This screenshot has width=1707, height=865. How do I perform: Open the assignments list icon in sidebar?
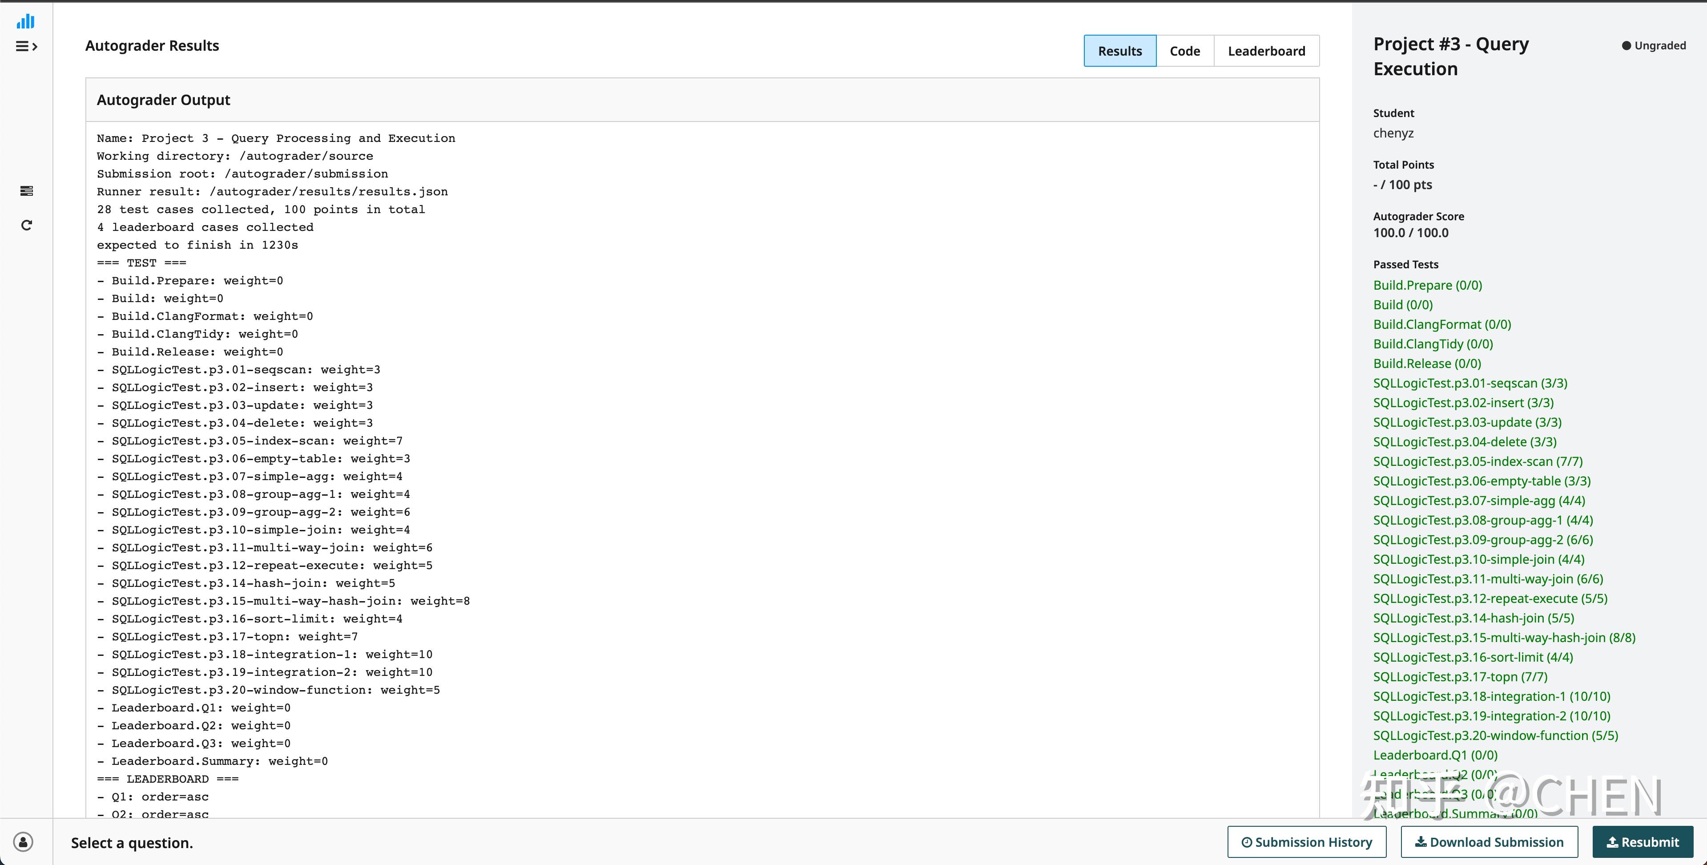[27, 191]
